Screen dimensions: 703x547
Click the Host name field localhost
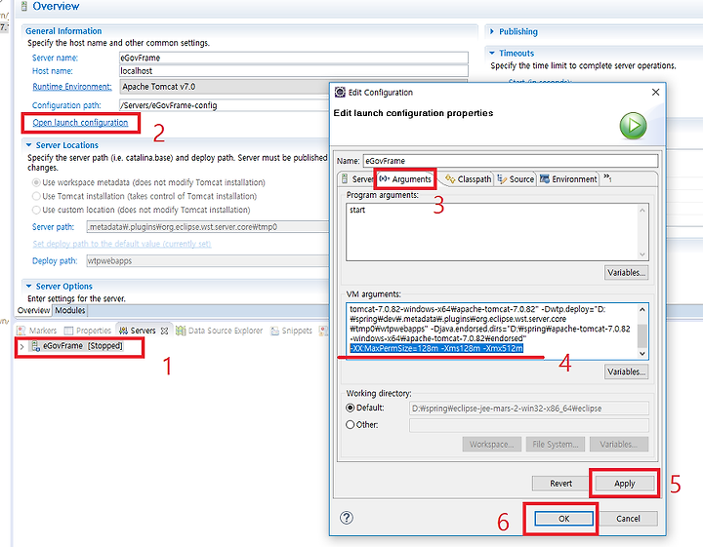pyautogui.click(x=294, y=71)
